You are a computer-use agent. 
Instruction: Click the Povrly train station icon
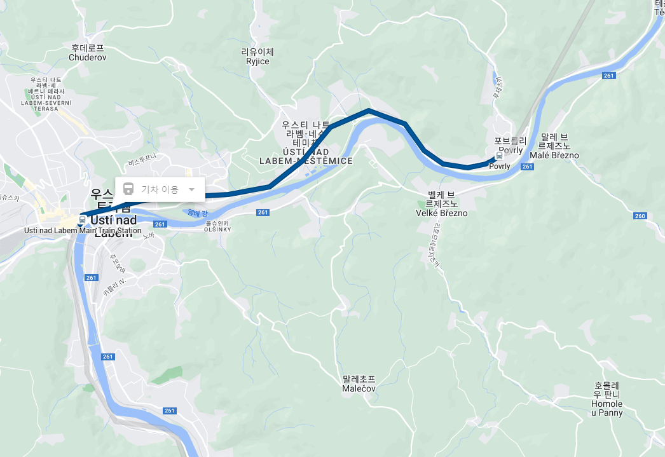click(x=499, y=156)
